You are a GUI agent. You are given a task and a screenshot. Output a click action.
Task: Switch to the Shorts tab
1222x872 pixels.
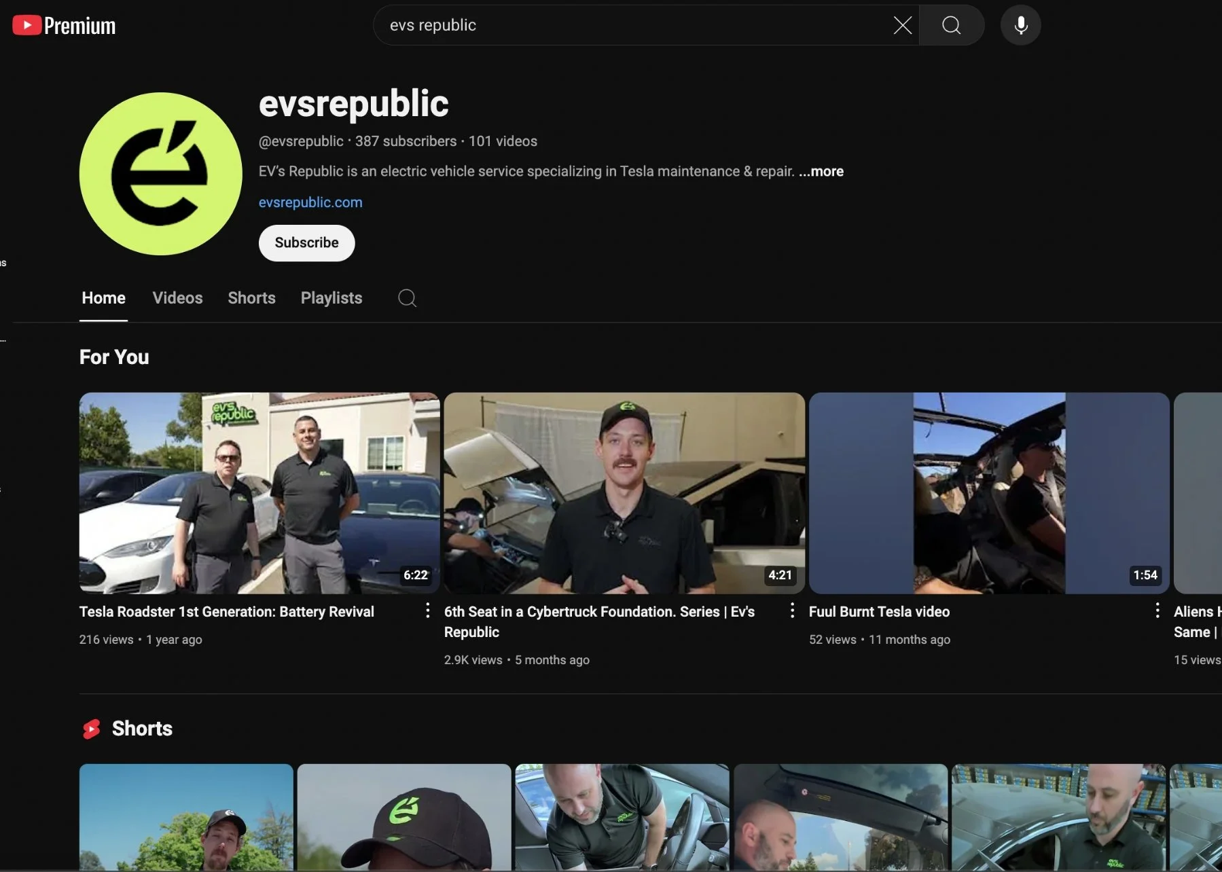click(x=251, y=298)
